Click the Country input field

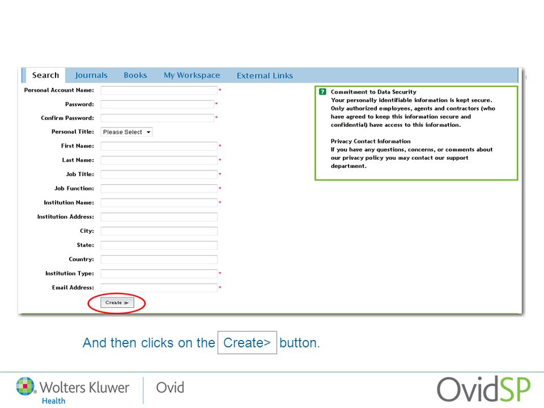pyautogui.click(x=159, y=260)
